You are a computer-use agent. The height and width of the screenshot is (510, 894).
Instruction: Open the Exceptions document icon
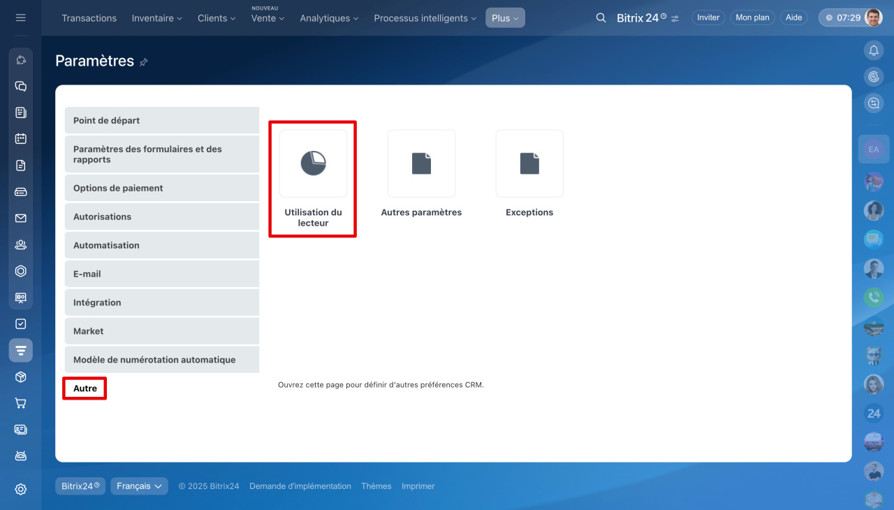[529, 163]
